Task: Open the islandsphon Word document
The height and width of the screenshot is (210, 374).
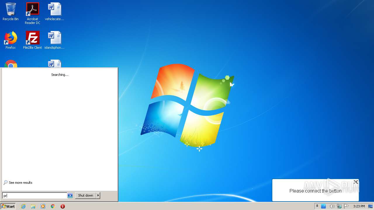Action: click(54, 40)
